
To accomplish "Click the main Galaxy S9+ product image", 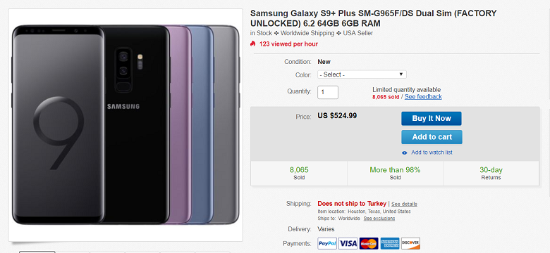I will click(126, 125).
